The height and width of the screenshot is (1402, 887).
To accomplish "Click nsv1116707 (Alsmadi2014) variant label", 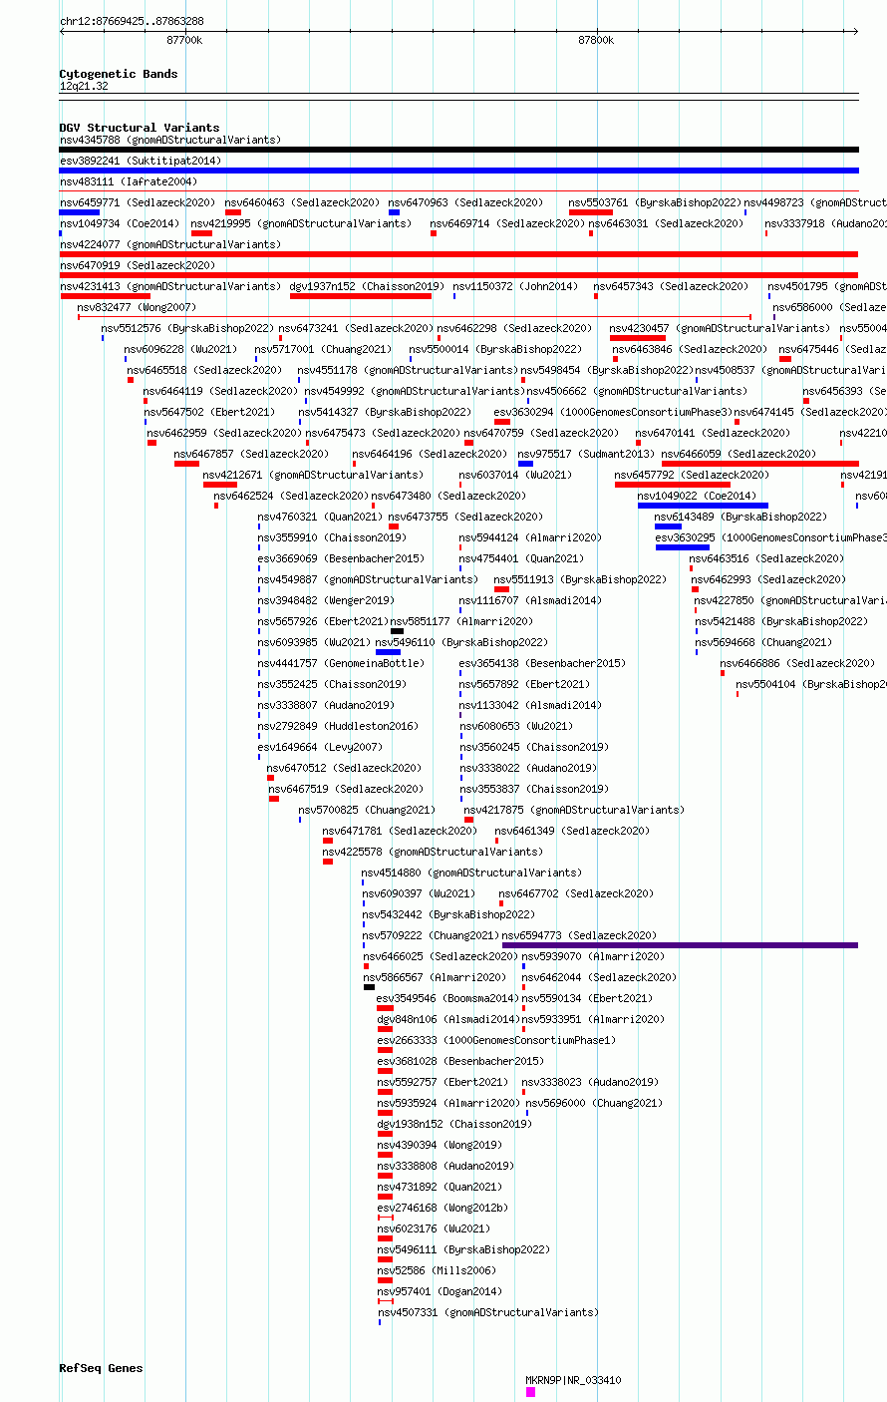I will click(x=530, y=600).
